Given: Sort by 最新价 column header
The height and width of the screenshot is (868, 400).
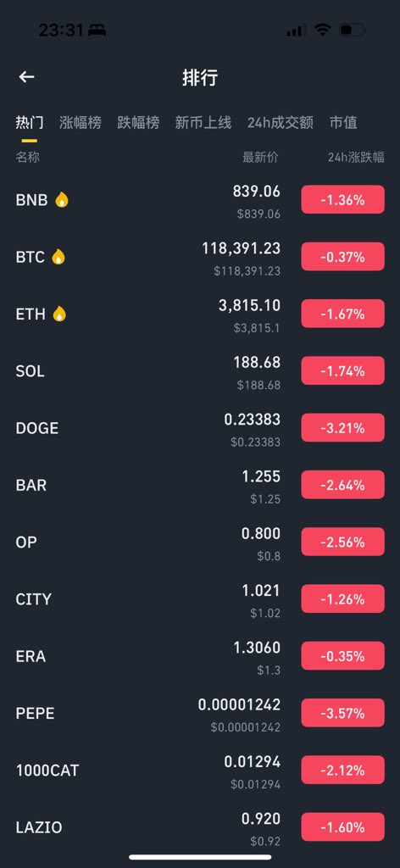Looking at the screenshot, I should tap(260, 157).
